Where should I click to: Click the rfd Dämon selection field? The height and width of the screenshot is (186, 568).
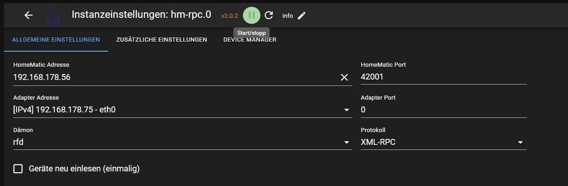click(x=182, y=143)
